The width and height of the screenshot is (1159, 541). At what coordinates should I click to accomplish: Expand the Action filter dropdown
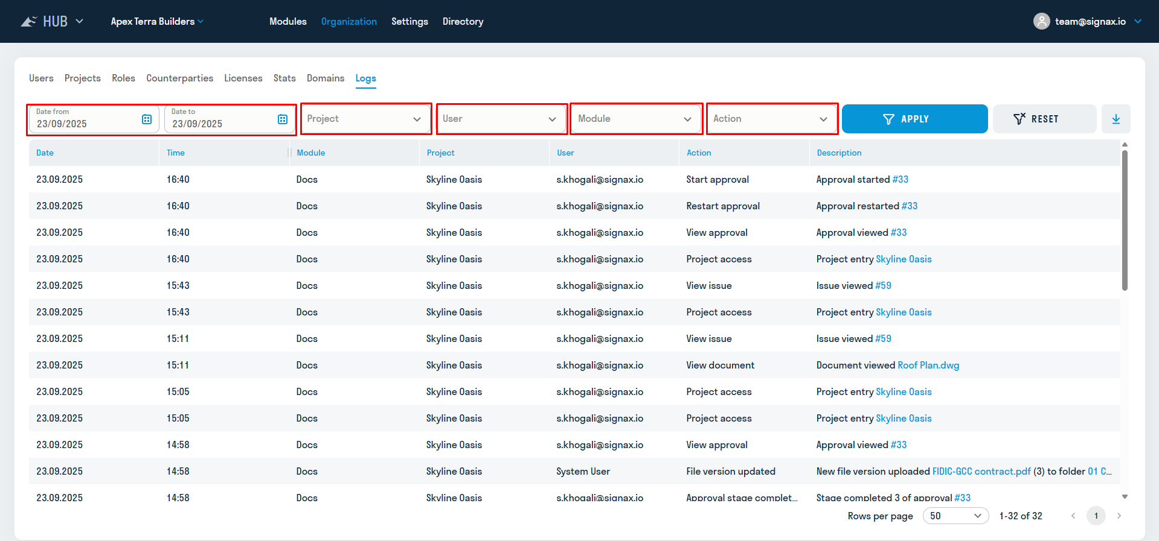pos(772,119)
